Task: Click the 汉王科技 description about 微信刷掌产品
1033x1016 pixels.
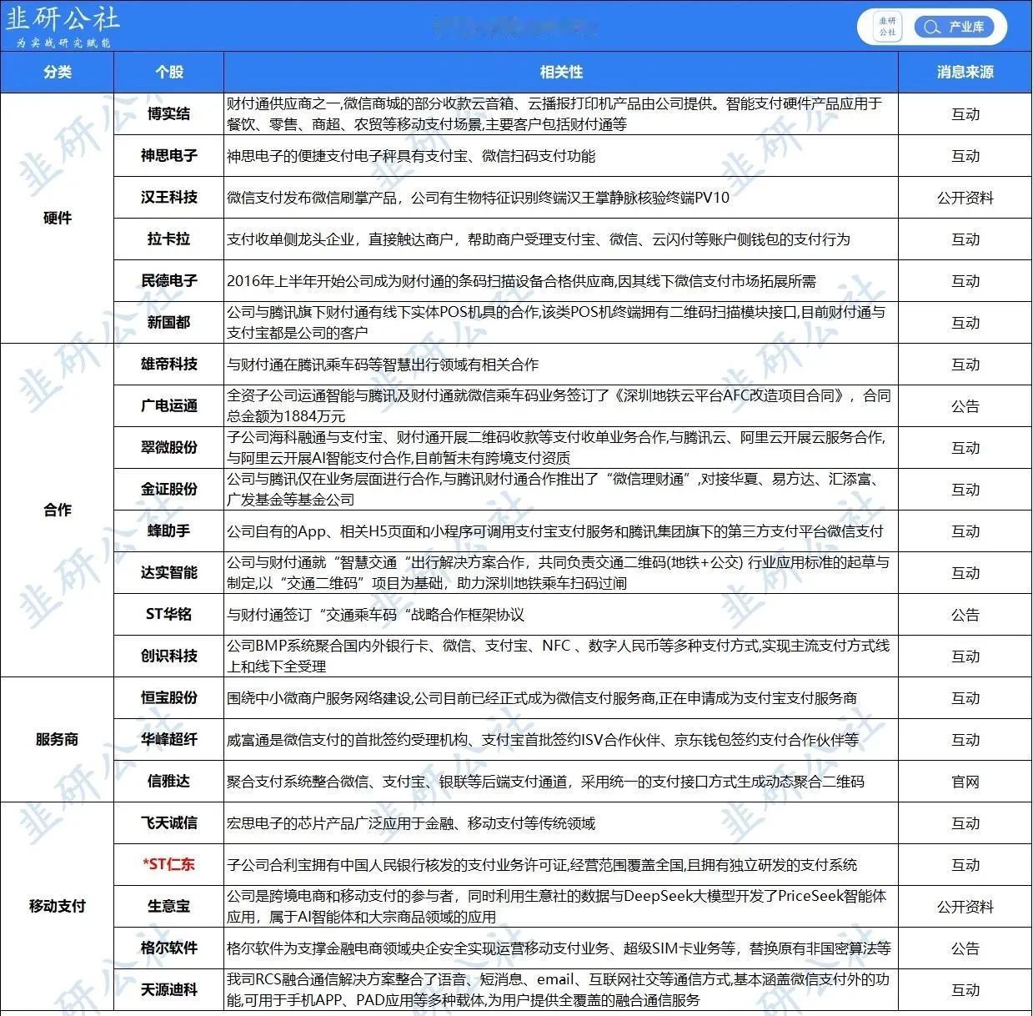Action: click(x=478, y=198)
